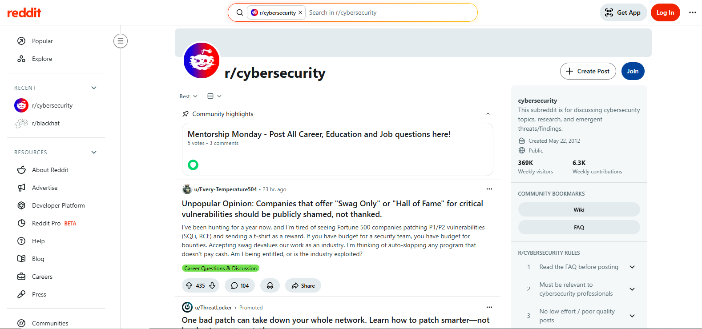This screenshot has width=702, height=329.
Task: Collapse the left navigation sidebar
Action: (x=120, y=41)
